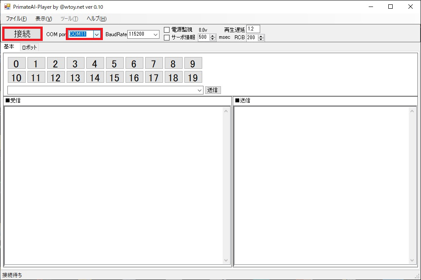Image resolution: width=421 pixels, height=280 pixels.
Task: Click the 500 msec interval field
Action: (x=204, y=37)
